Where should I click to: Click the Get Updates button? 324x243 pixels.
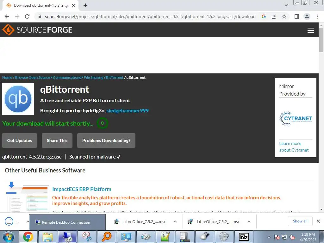click(x=20, y=140)
